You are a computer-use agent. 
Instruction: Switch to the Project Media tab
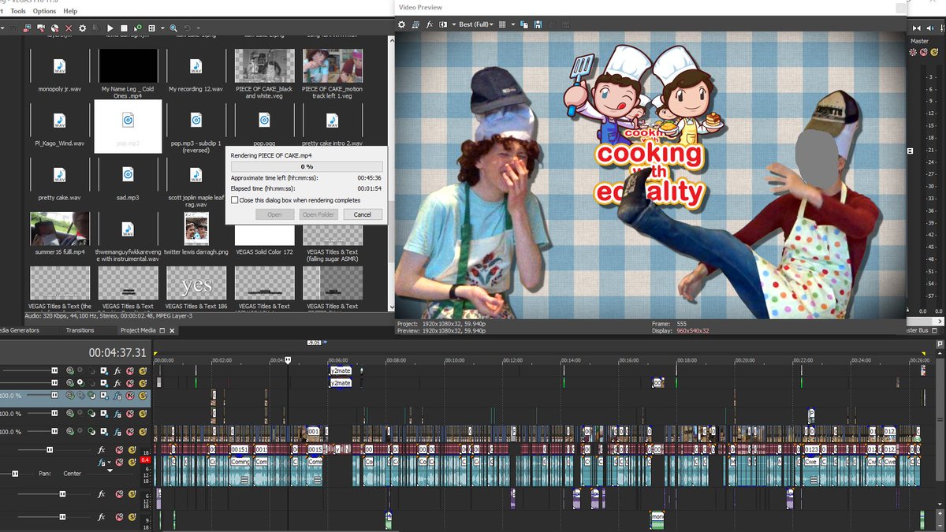138,330
